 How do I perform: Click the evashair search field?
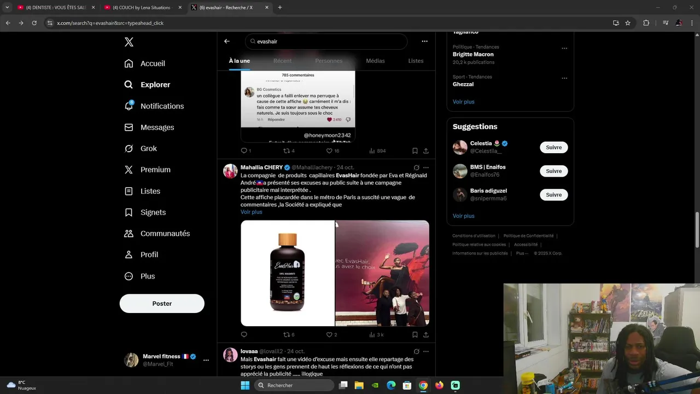(326, 42)
